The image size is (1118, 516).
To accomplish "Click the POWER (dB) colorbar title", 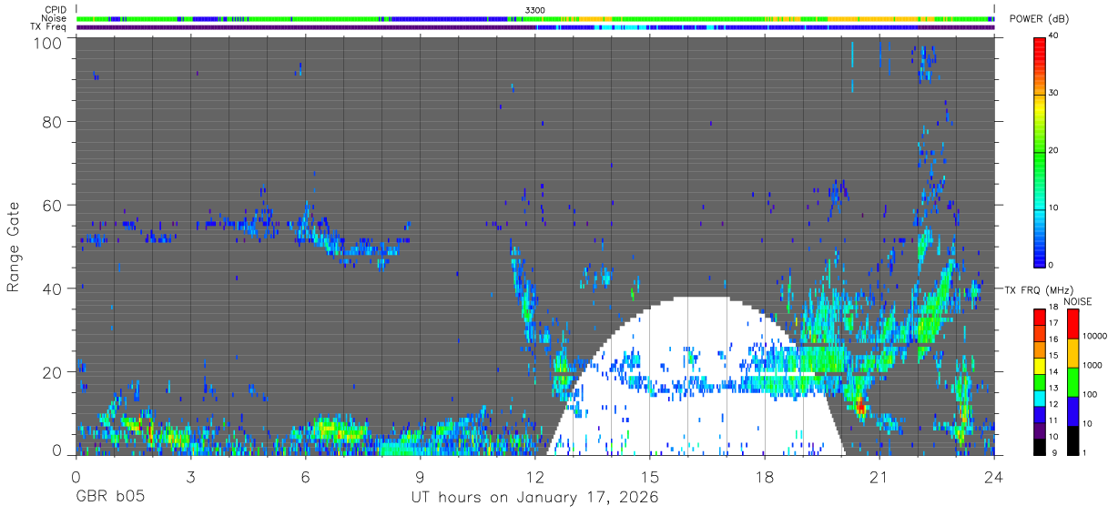I will [x=1041, y=19].
